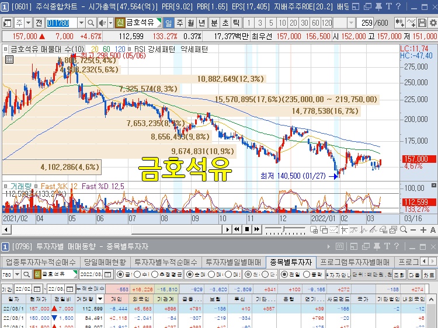438x328 pixels.
Task: Click the stock search magnifier in chart toolbar
Action: coord(91,23)
